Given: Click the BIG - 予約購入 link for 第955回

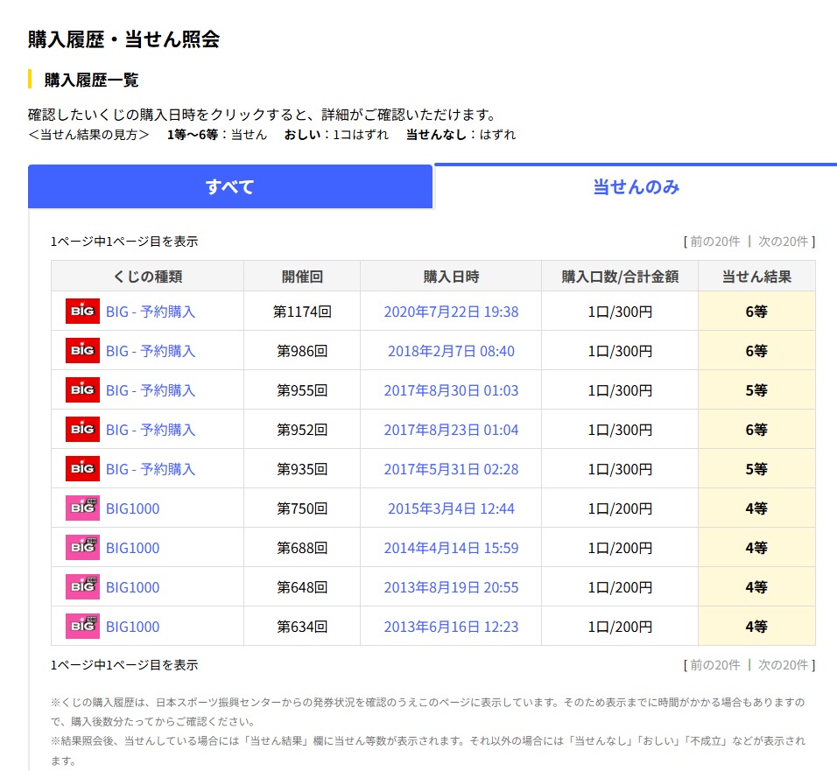Looking at the screenshot, I should click(151, 390).
